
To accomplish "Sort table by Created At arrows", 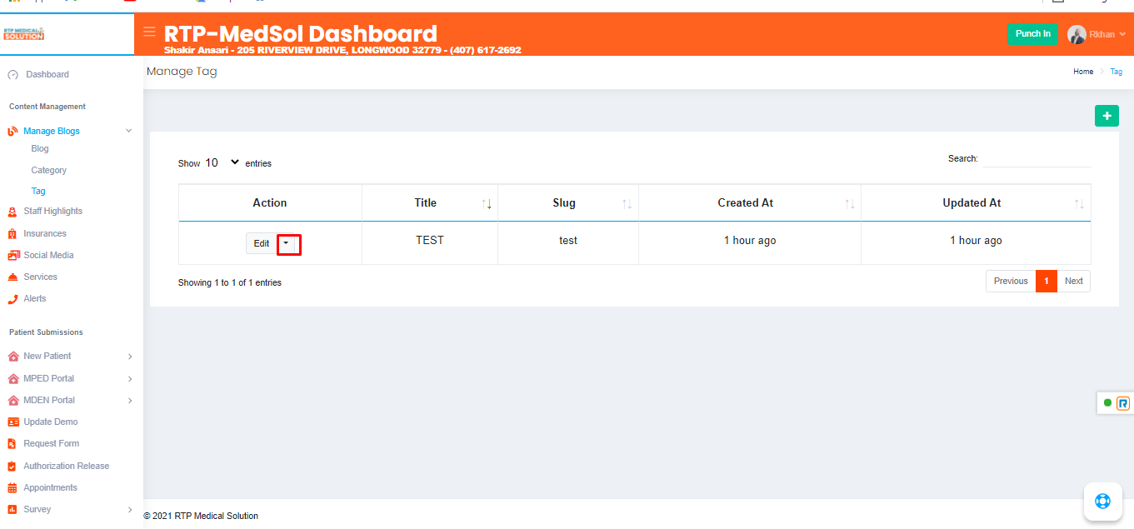I will tap(850, 204).
